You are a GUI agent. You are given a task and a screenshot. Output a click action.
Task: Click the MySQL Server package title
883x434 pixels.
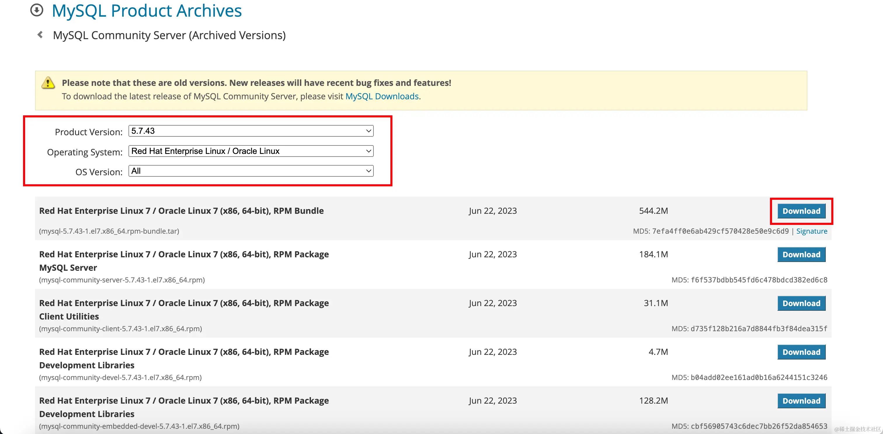[x=184, y=261]
